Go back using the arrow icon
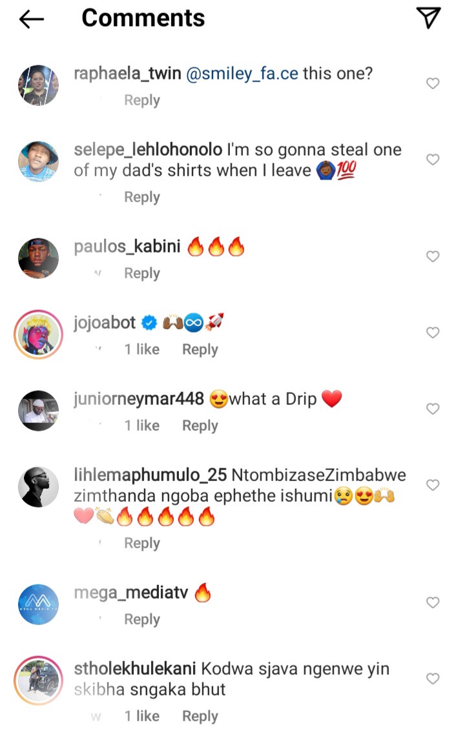The height and width of the screenshot is (740, 458). coord(32,19)
